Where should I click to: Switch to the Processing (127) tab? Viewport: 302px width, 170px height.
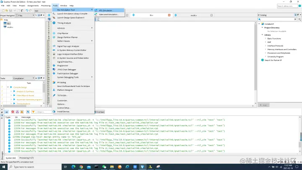click(26, 158)
